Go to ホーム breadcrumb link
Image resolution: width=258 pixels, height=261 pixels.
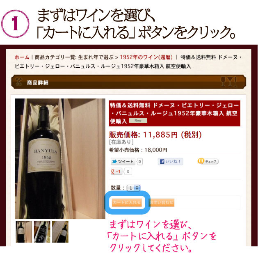22,57
